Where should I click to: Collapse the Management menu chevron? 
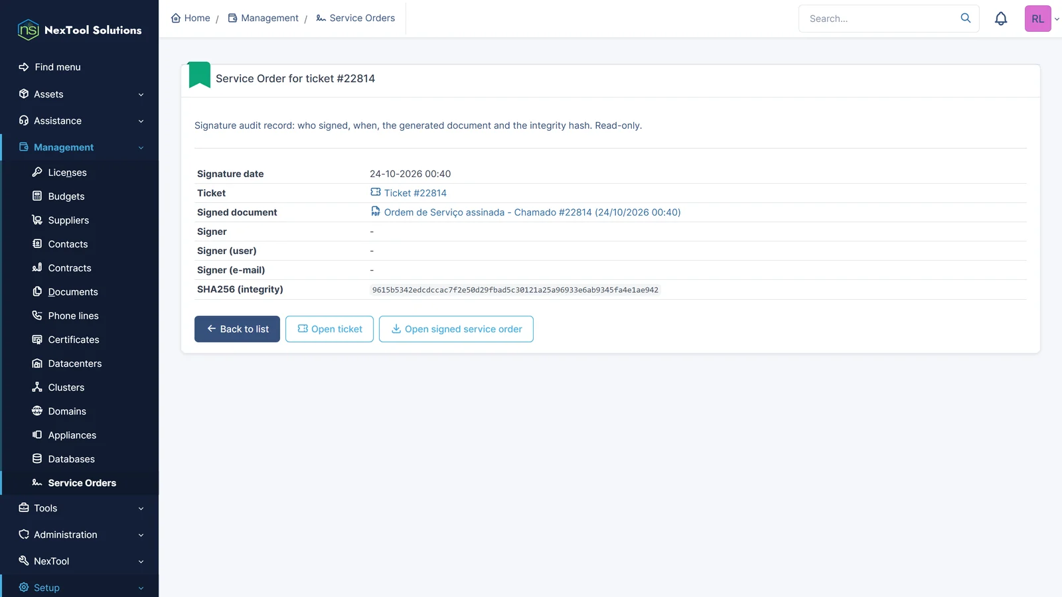141,148
